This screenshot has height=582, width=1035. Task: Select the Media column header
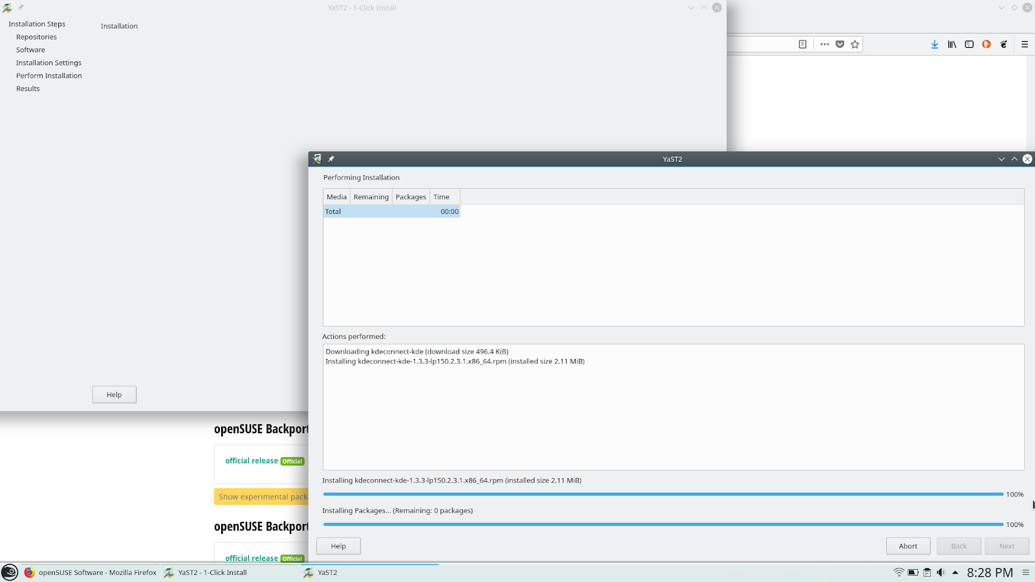pyautogui.click(x=336, y=197)
